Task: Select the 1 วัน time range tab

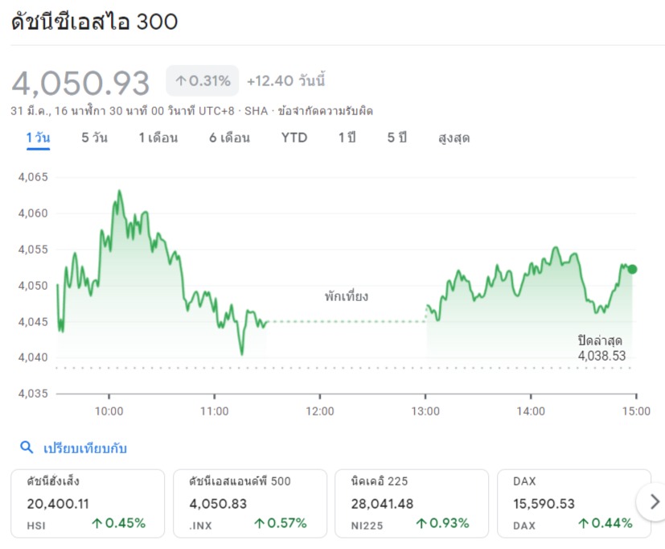Action: point(38,138)
